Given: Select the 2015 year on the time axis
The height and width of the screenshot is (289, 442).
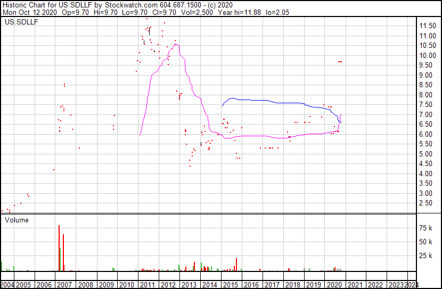Looking at the screenshot, I should (231, 285).
